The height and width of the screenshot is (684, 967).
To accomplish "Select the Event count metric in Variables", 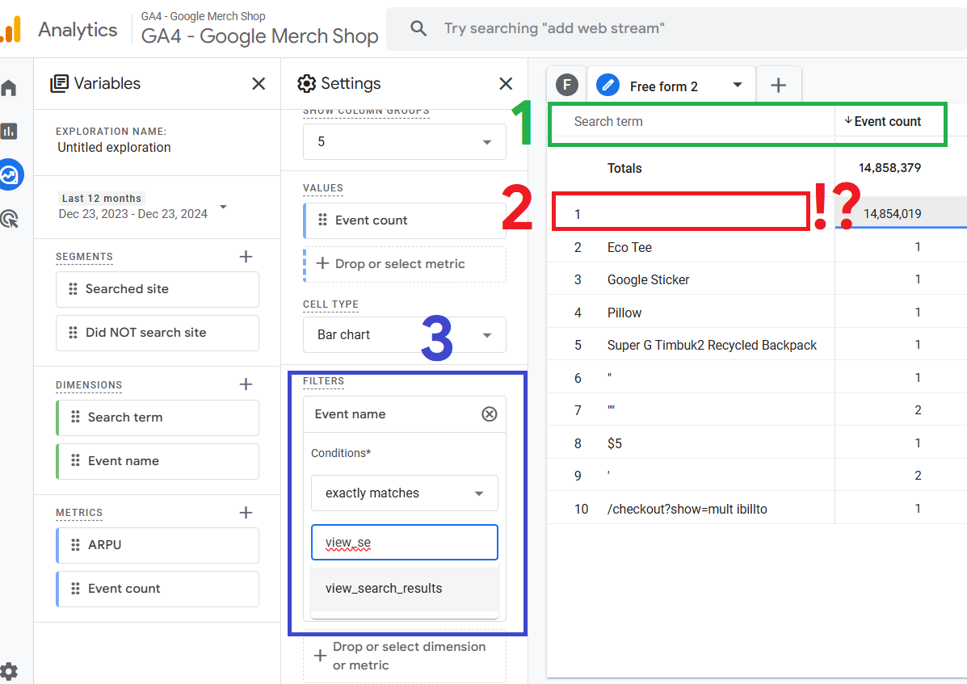I will (158, 589).
